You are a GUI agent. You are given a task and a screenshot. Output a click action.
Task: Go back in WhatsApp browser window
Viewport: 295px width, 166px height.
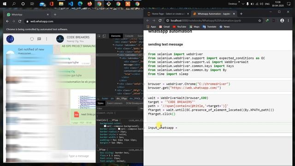tap(7, 21)
